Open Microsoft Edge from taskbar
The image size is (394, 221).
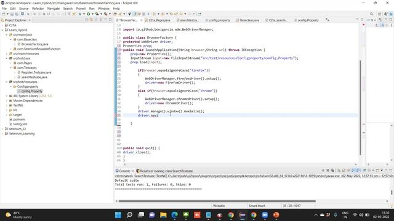(x=175, y=215)
